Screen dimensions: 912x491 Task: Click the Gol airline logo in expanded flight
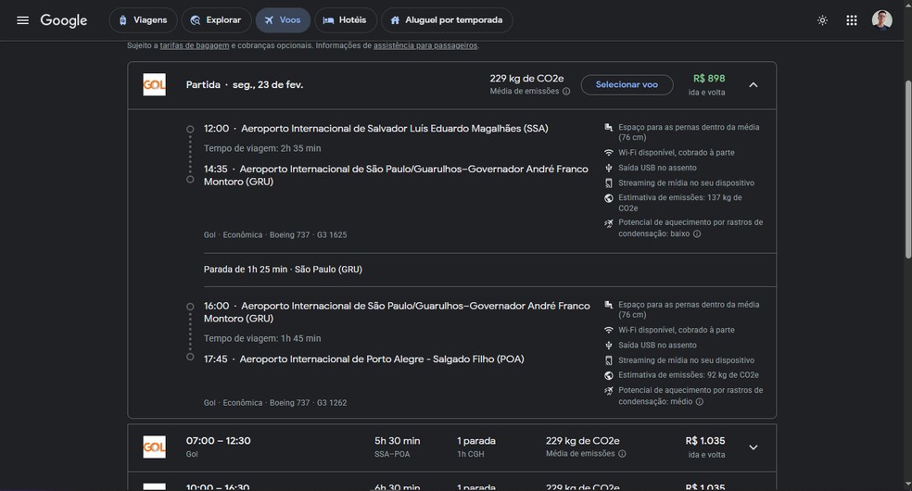coord(154,84)
